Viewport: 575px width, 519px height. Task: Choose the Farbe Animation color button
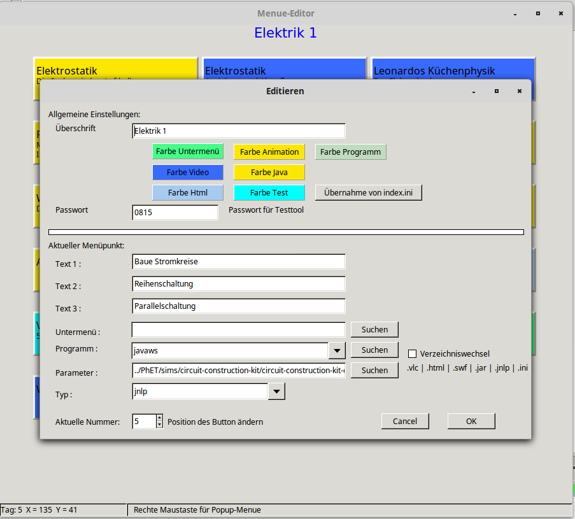point(269,152)
